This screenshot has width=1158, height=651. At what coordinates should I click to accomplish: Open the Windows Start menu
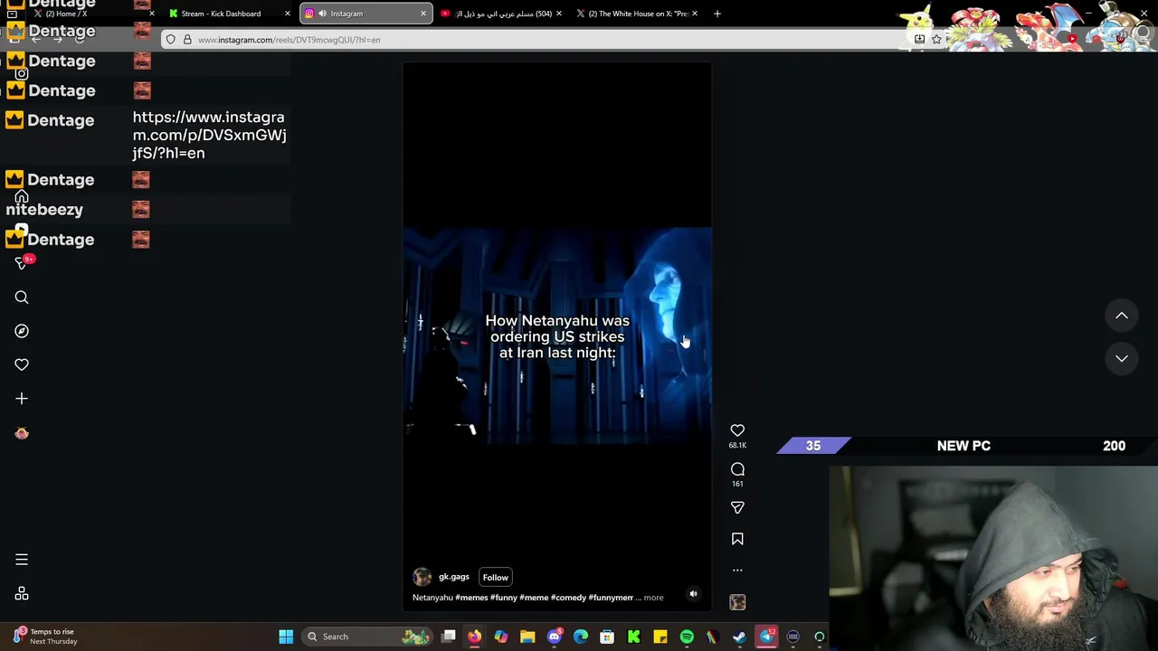click(286, 637)
